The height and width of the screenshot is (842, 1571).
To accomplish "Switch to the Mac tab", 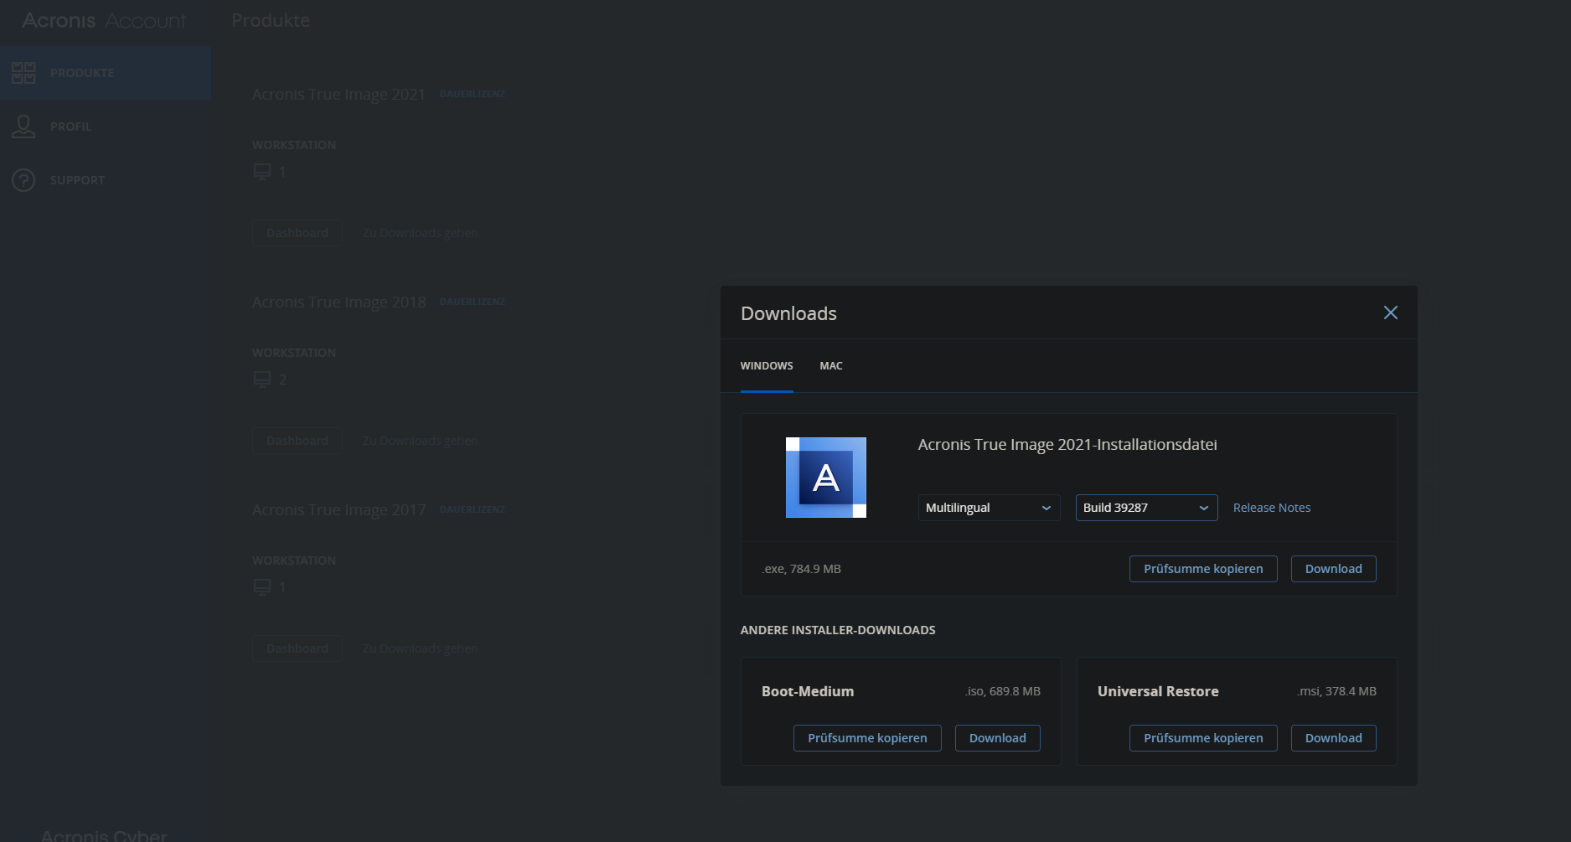I will (x=831, y=366).
